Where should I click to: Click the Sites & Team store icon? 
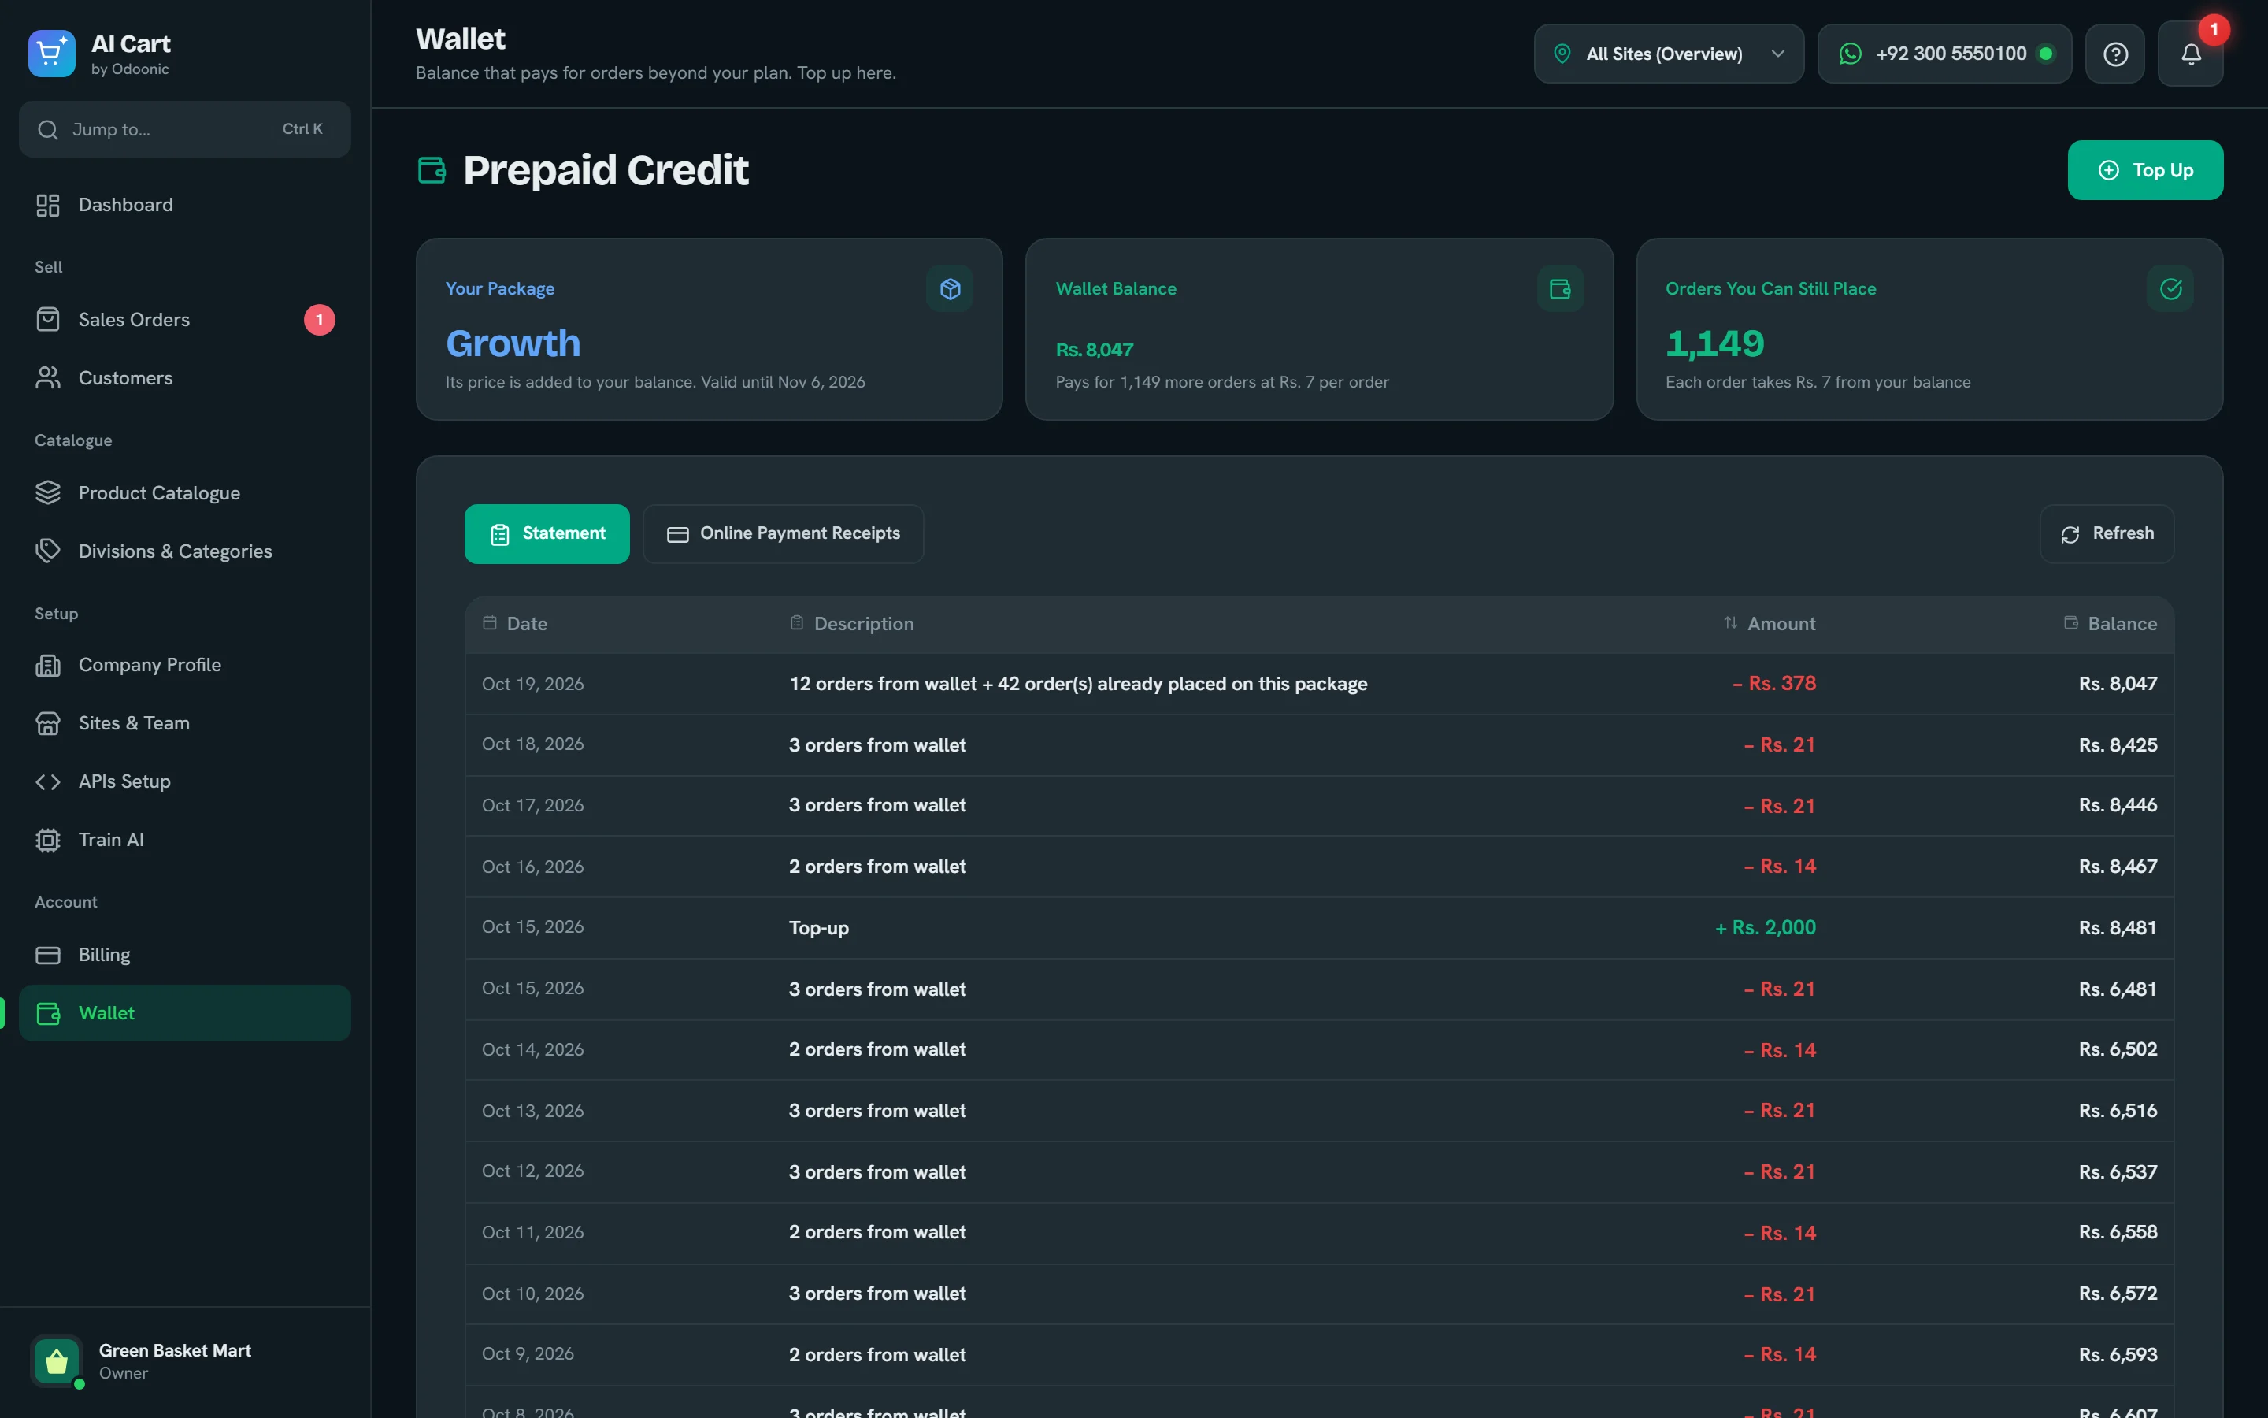click(48, 723)
